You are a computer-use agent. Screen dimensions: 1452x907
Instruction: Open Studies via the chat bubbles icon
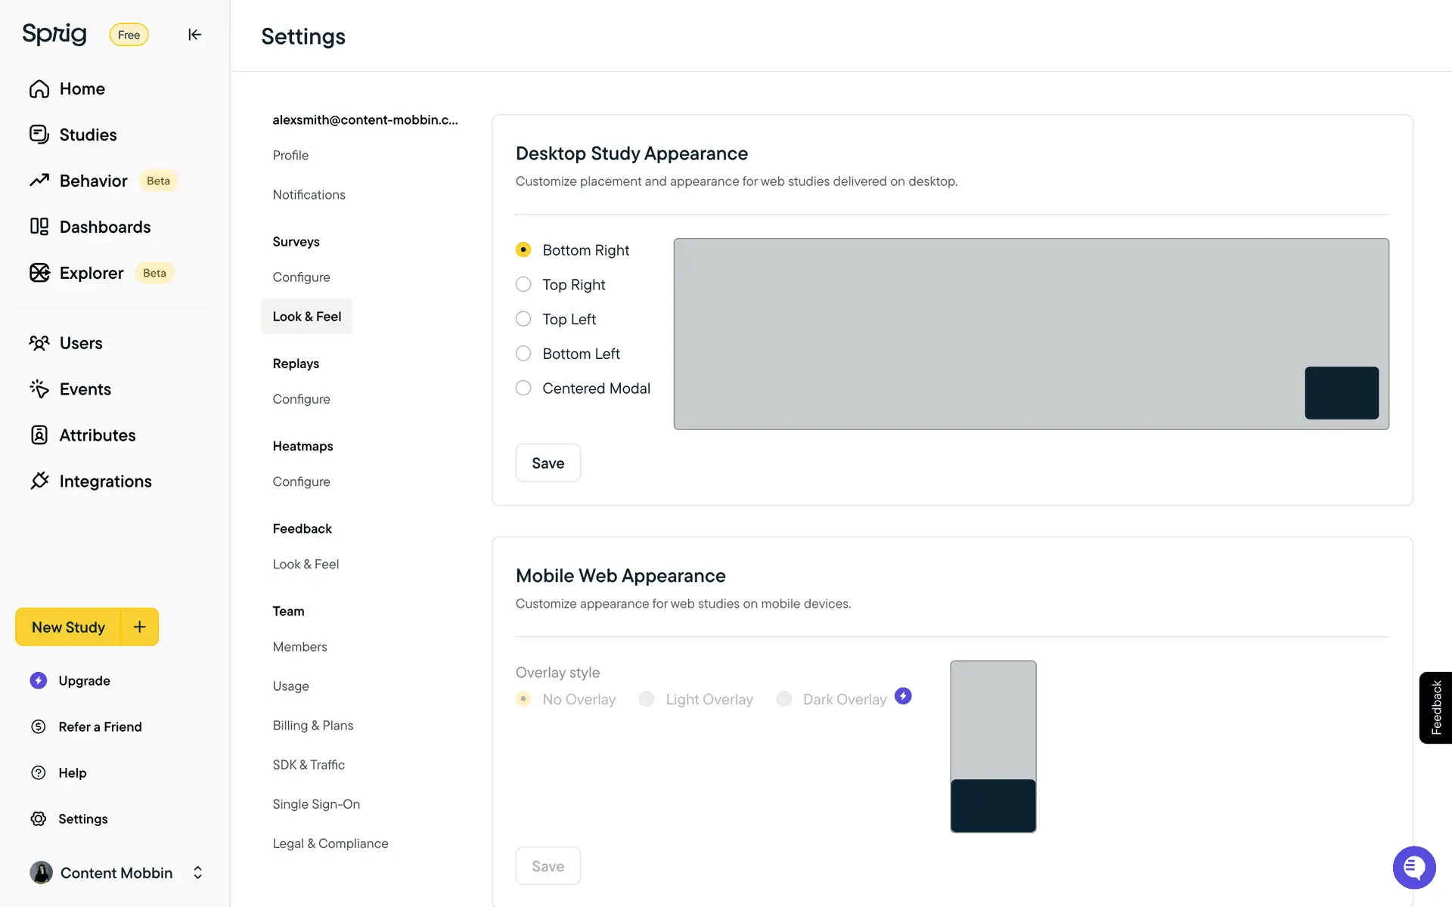pyautogui.click(x=39, y=135)
